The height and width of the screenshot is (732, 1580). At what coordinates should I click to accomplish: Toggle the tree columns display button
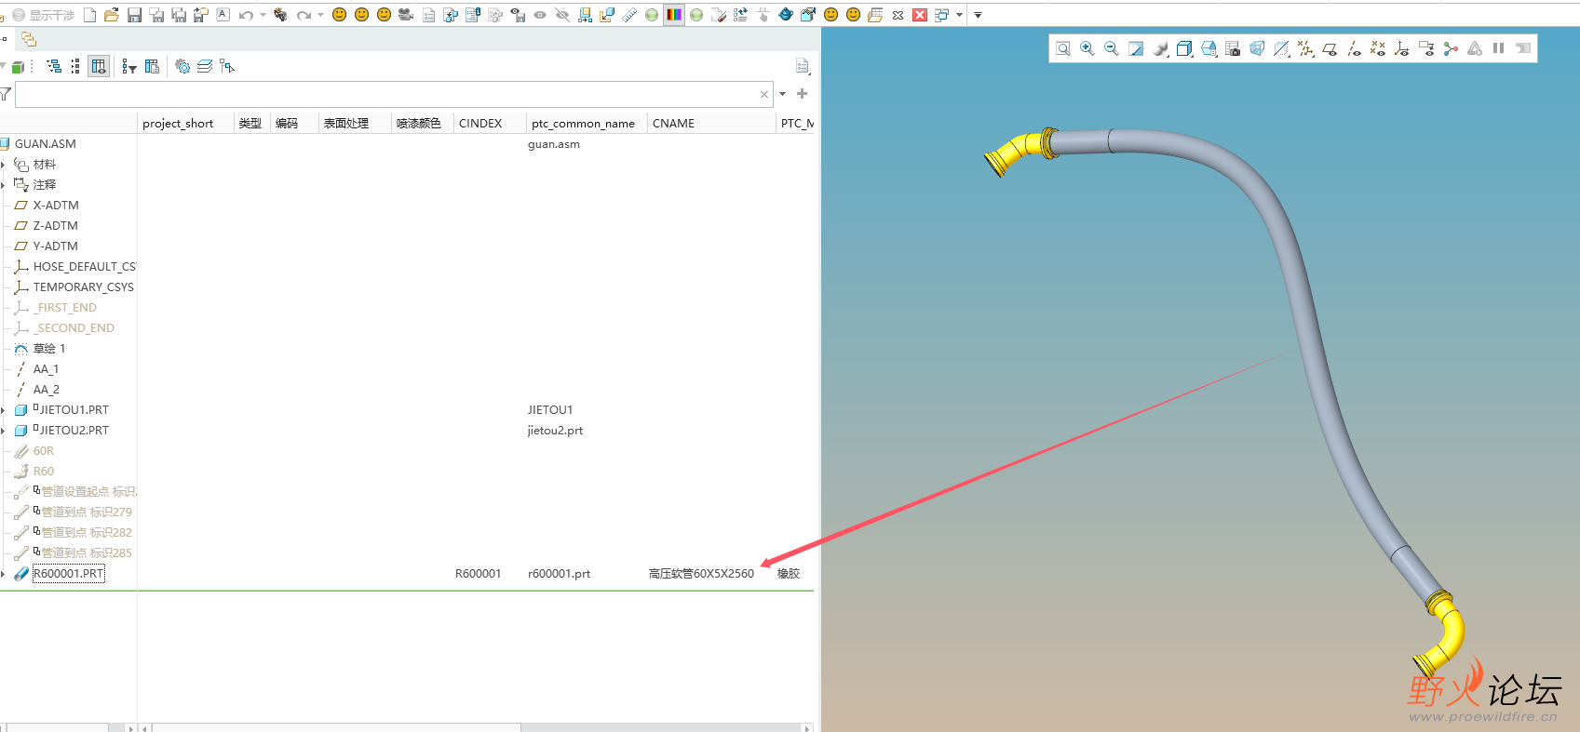(99, 66)
